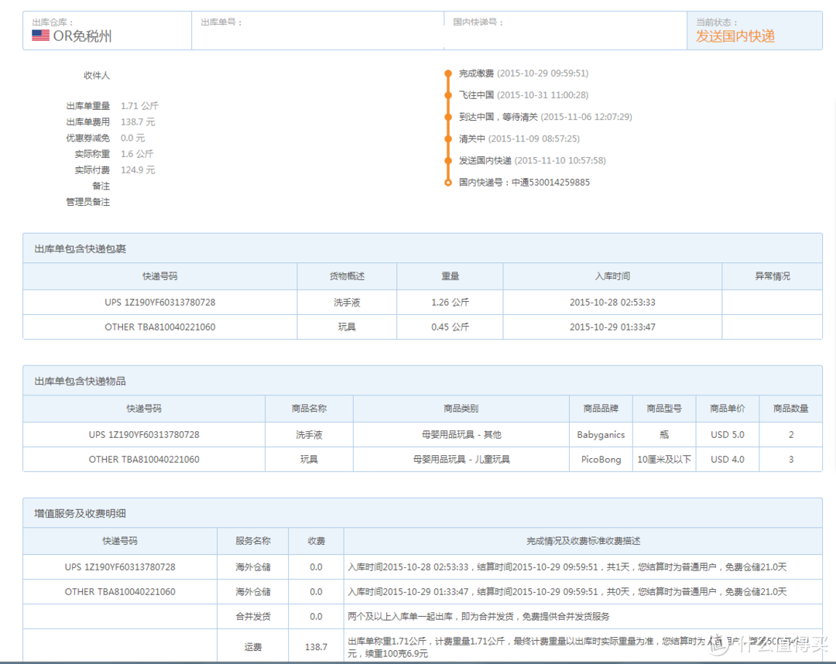
Task: Click domestic tracking number 中通530014259885
Action: (x=551, y=183)
